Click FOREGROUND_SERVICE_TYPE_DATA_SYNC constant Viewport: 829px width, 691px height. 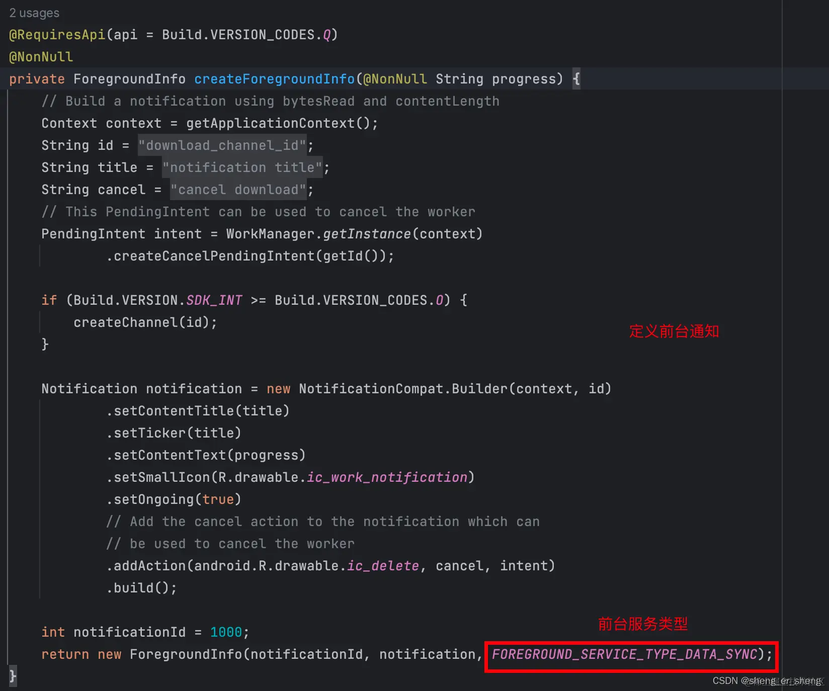click(625, 654)
